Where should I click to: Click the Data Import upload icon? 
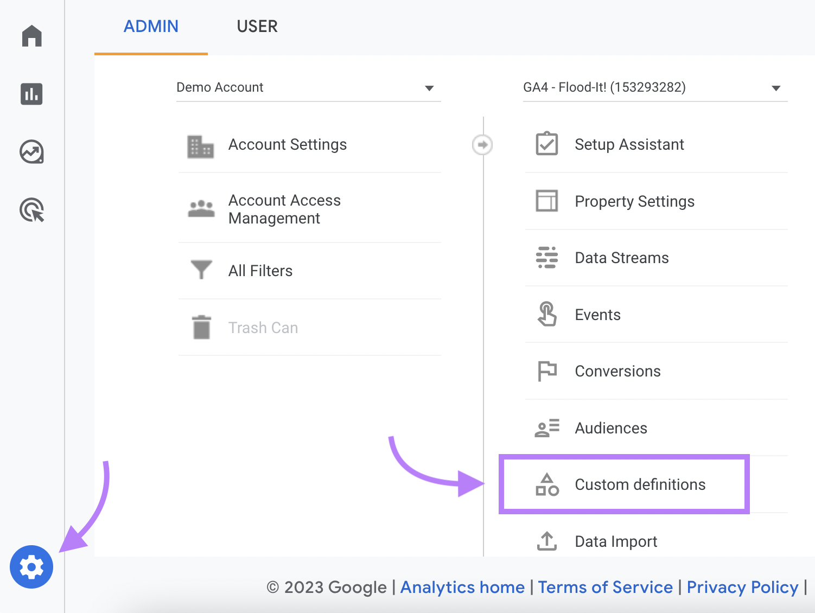(546, 541)
